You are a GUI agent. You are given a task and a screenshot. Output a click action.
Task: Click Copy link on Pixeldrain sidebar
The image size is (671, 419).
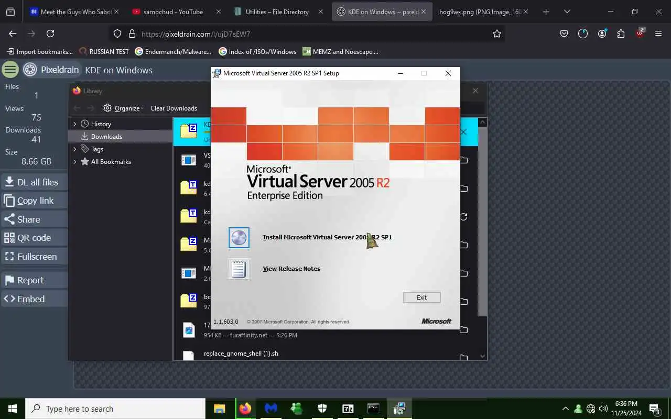click(34, 201)
